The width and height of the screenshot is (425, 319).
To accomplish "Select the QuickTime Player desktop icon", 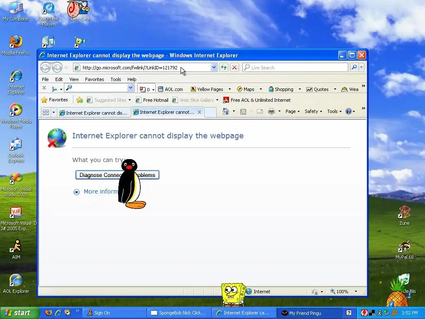I will tap(48, 14).
